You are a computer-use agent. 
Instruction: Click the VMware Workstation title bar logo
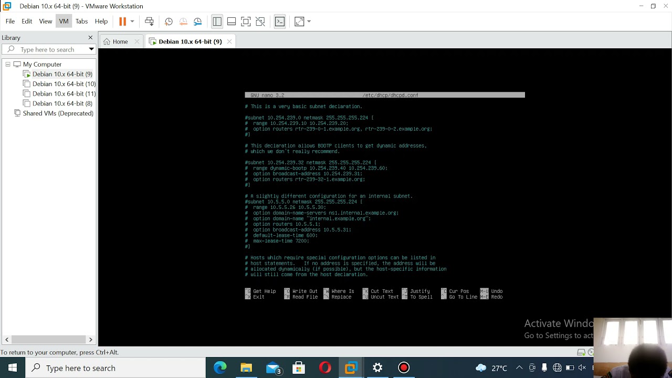7,6
